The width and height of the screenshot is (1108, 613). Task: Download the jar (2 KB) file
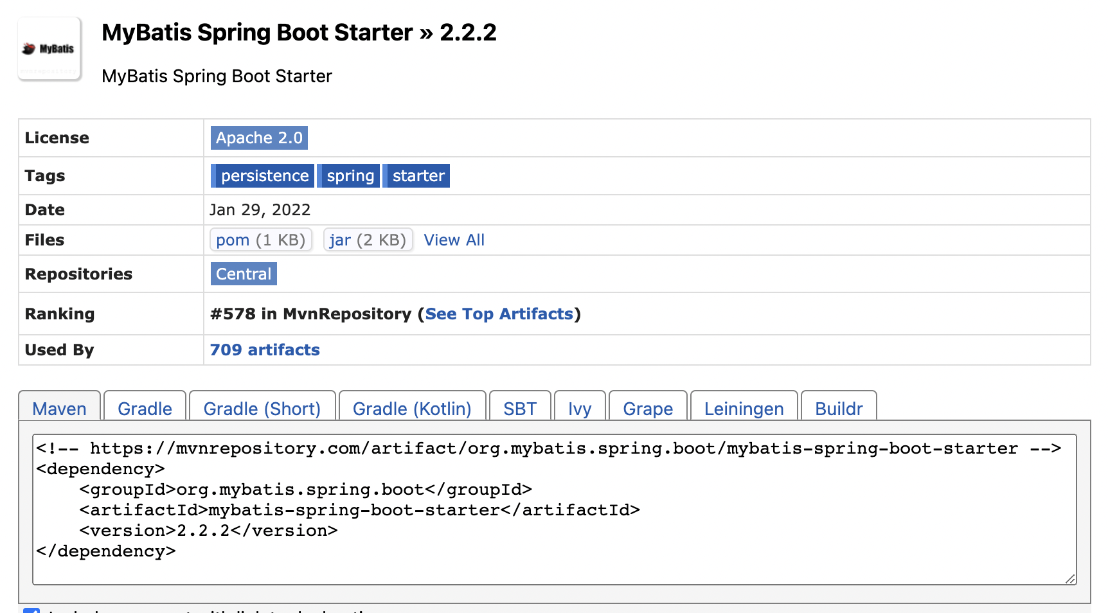(x=368, y=240)
